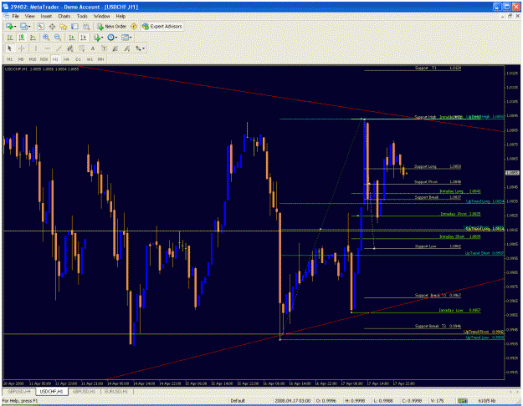Switch to M1 timeframe

click(10, 59)
